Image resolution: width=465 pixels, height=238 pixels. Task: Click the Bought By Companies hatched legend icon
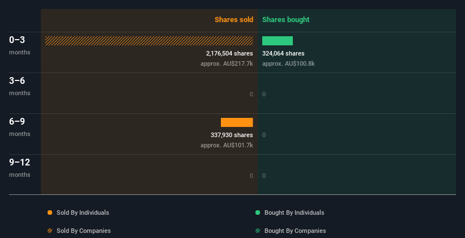[x=258, y=231]
